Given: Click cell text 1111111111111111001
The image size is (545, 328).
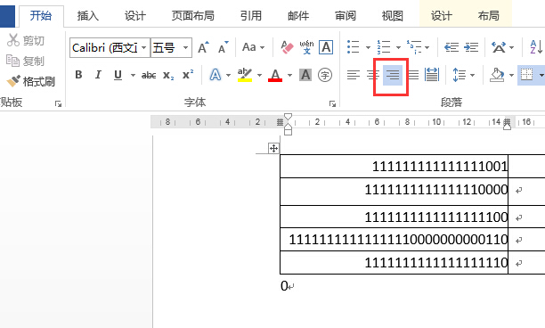Looking at the screenshot, I should click(440, 167).
